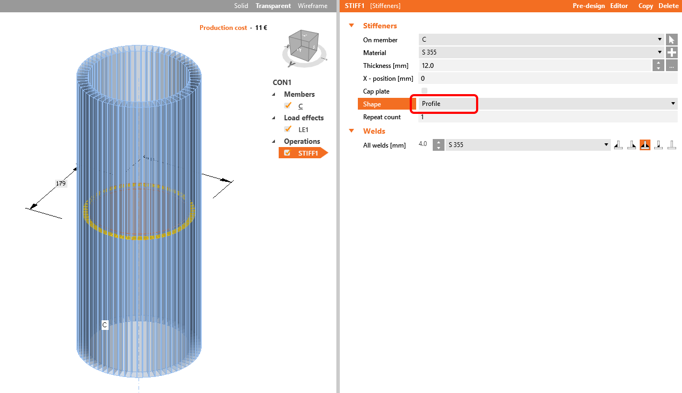The image size is (682, 393).
Task: Pick the butt weld icon at far right
Action: [672, 144]
